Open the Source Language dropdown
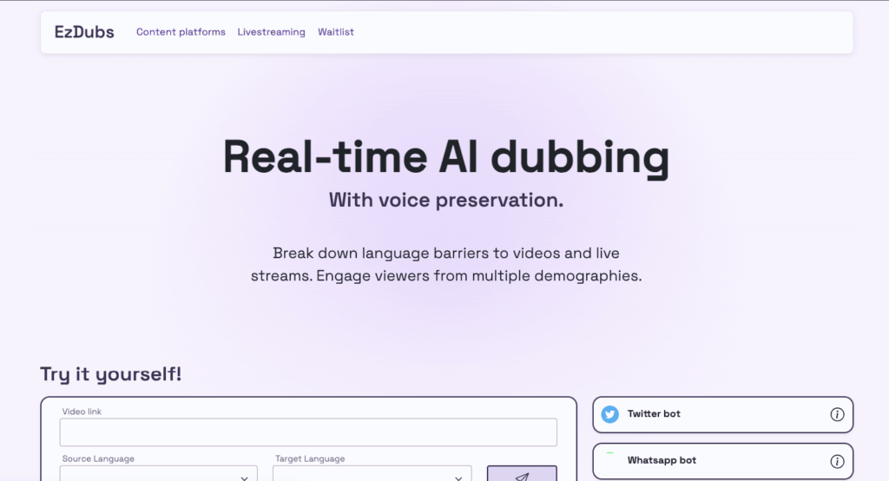The height and width of the screenshot is (481, 889). pos(159,474)
